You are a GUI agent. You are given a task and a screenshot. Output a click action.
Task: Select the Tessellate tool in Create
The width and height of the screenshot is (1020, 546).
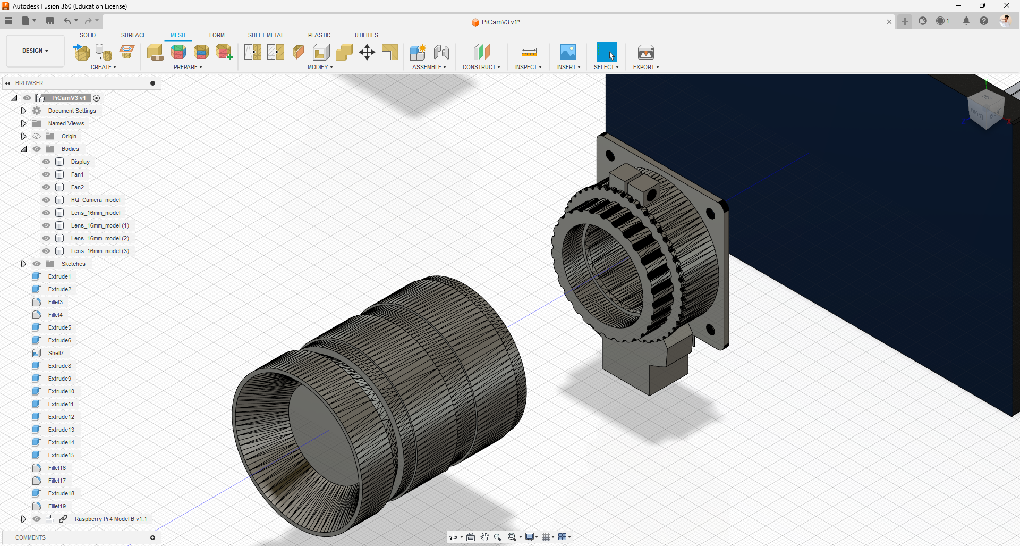tap(104, 52)
